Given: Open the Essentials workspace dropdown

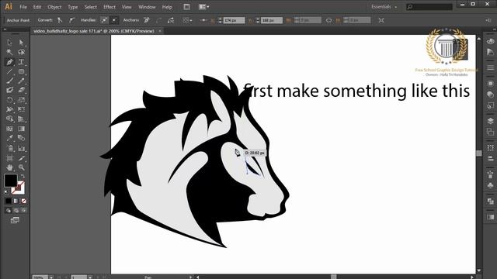Looking at the screenshot, I should click(x=384, y=7).
